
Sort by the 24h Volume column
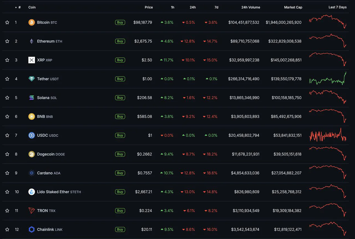tap(251, 7)
